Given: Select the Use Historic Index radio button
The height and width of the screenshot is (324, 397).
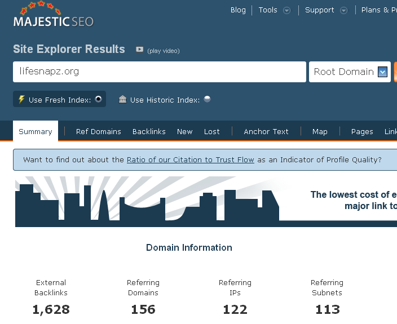Looking at the screenshot, I should click(x=207, y=99).
